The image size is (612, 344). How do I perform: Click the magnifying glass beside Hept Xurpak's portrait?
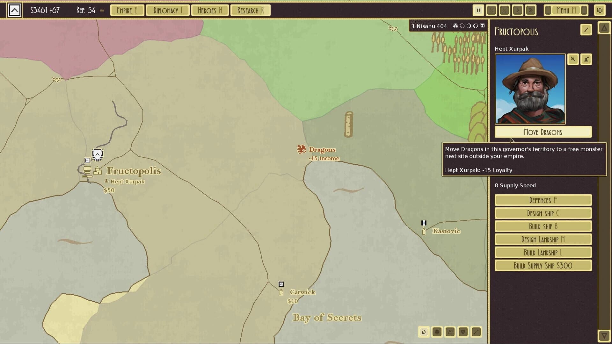573,59
